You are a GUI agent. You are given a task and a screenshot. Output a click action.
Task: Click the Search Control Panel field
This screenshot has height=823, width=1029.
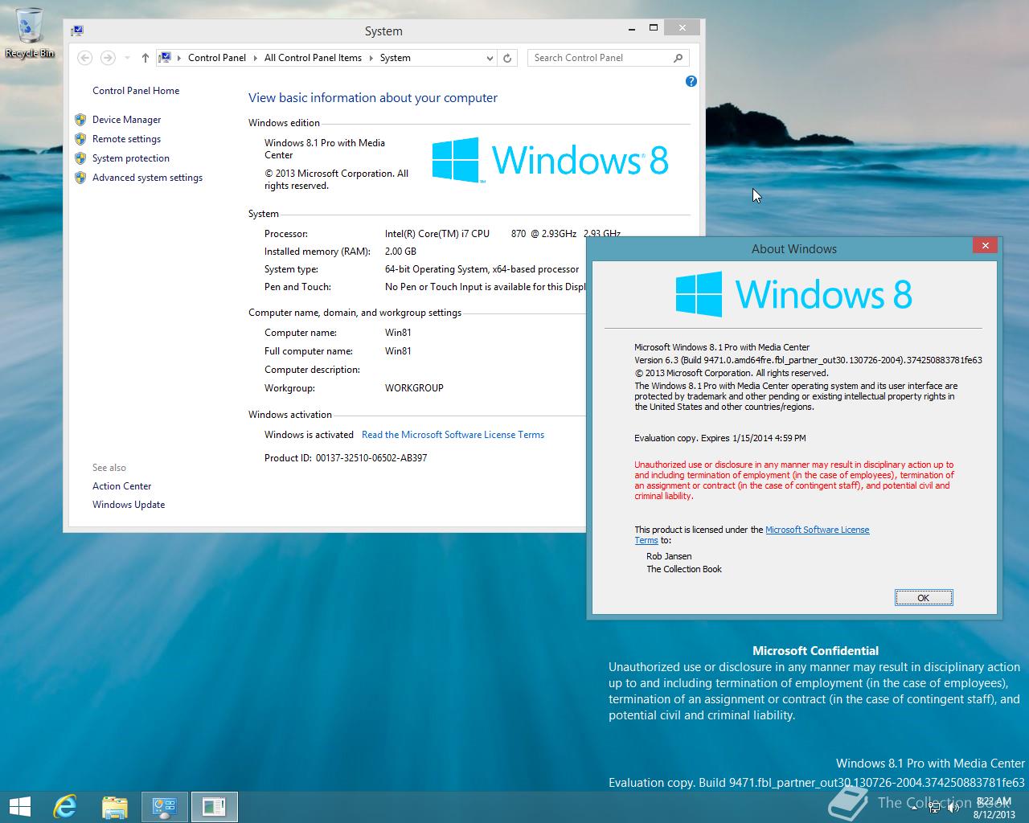[x=608, y=58]
